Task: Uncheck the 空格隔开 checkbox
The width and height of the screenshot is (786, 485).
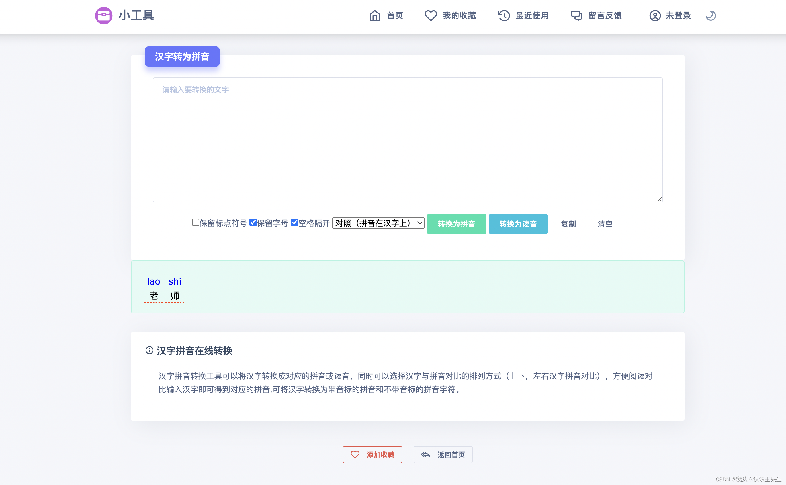Action: click(294, 222)
